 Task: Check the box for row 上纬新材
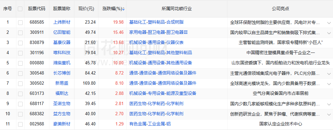pyautogui.click(x=20, y=23)
